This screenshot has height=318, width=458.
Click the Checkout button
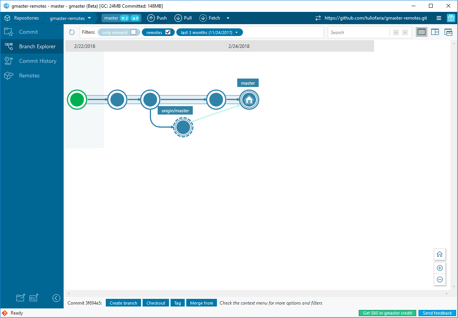(156, 303)
